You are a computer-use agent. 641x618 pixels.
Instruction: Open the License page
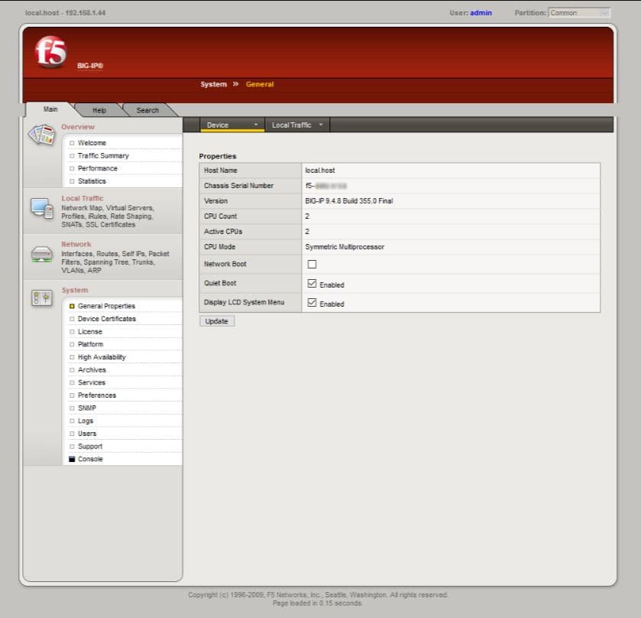(89, 330)
